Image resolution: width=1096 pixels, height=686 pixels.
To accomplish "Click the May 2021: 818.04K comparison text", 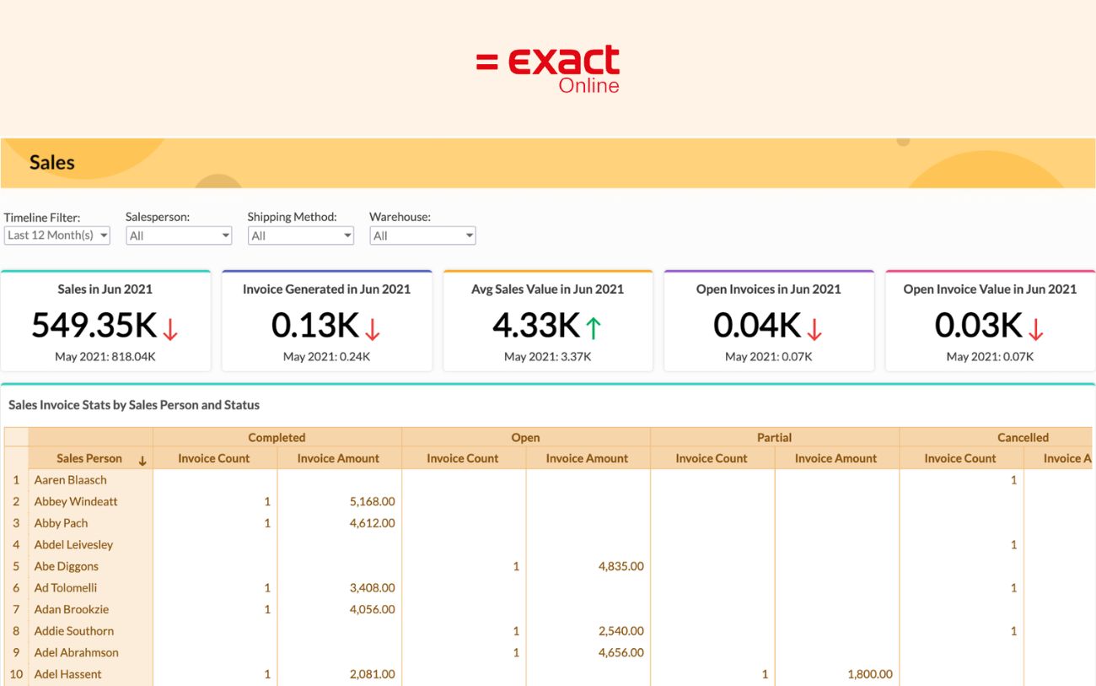I will coord(105,357).
